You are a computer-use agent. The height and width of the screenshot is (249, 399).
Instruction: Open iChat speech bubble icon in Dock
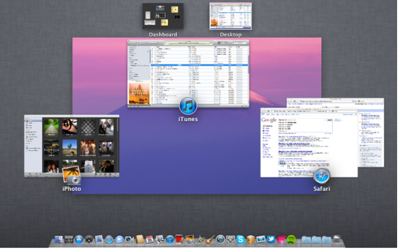click(x=119, y=239)
